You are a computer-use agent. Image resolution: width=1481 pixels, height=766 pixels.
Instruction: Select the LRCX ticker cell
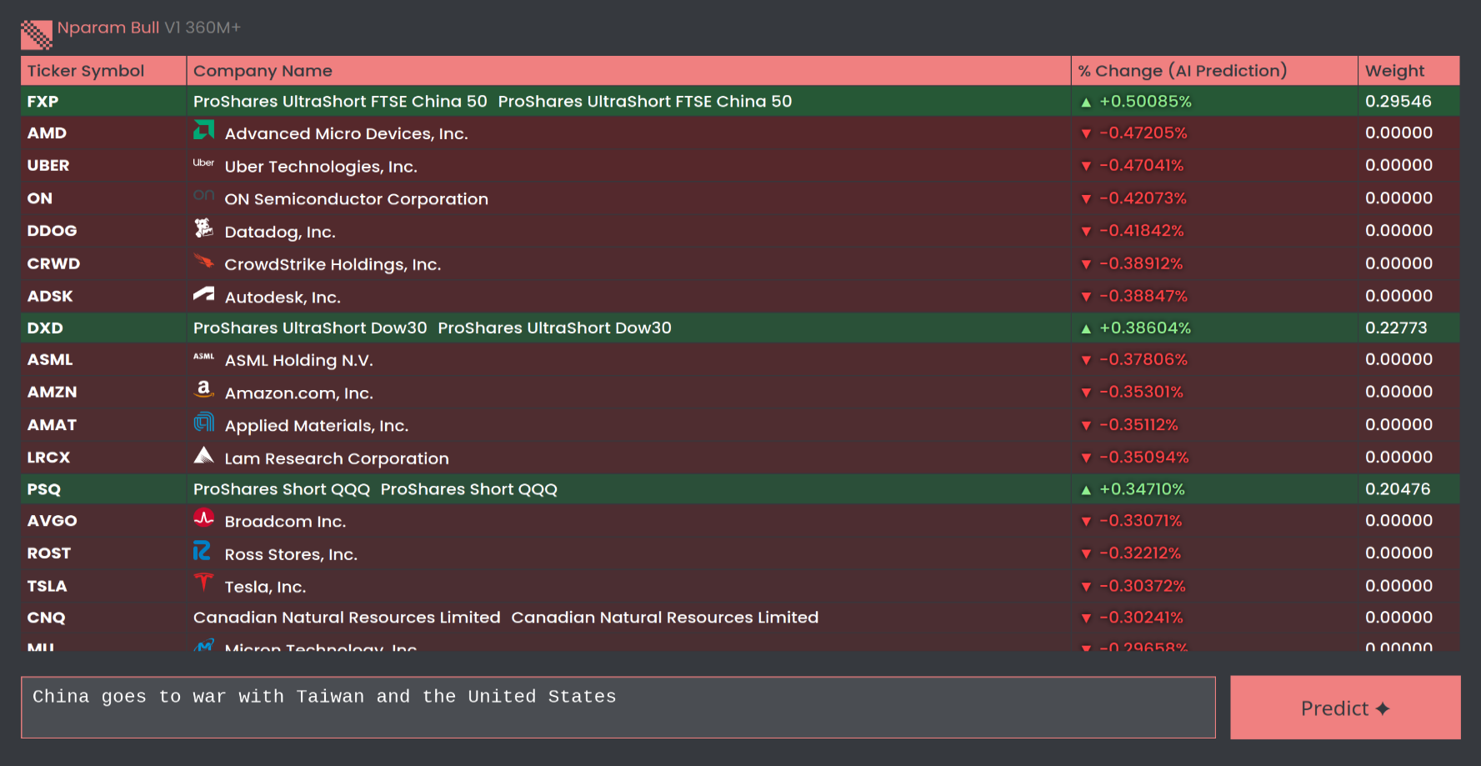103,457
